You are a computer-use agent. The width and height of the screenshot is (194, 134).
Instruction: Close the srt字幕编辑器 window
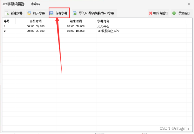[189, 4]
